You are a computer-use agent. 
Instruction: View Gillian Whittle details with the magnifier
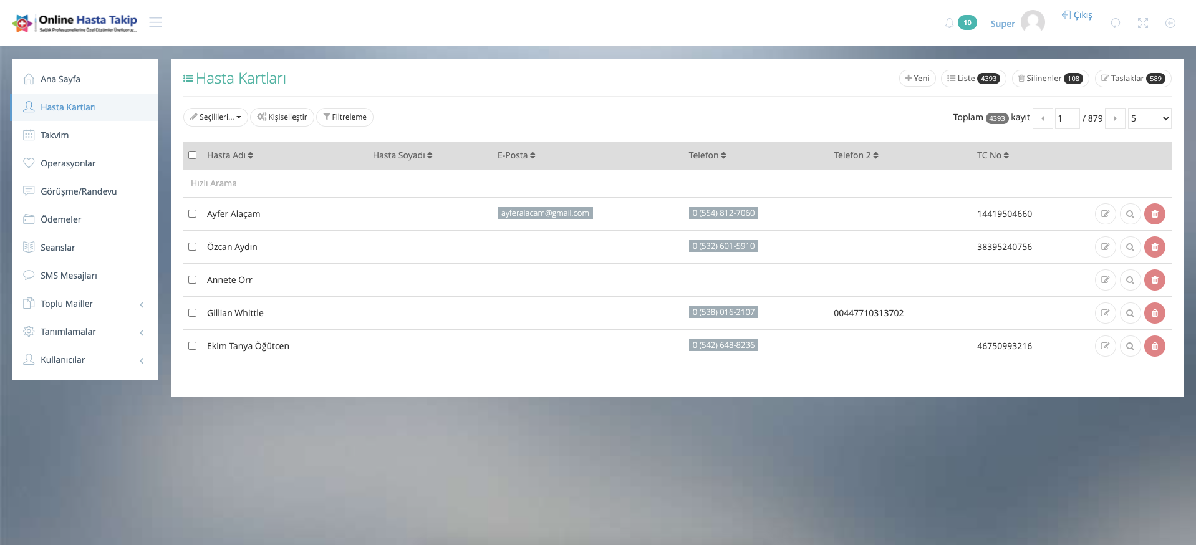tap(1130, 313)
